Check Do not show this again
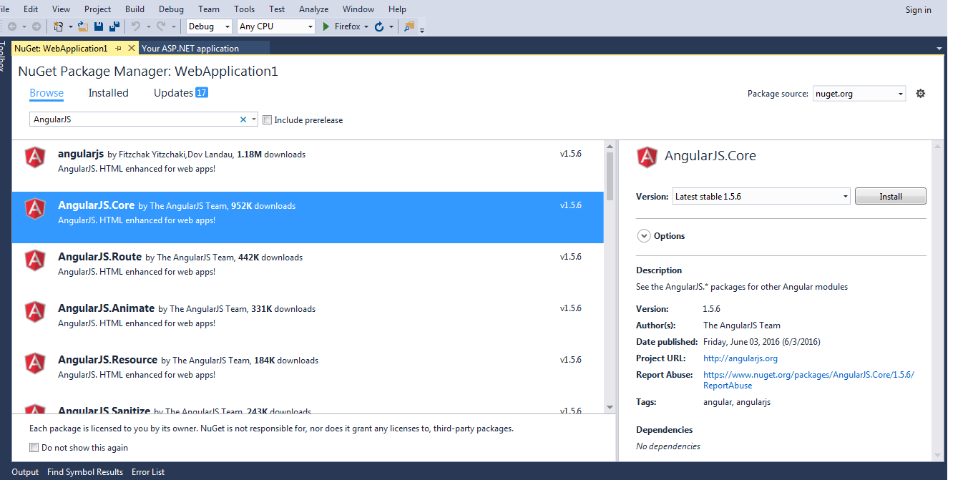This screenshot has width=973, height=480. [34, 447]
